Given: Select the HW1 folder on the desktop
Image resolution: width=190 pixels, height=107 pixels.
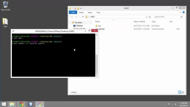Looking at the screenshot, I should [5, 23].
